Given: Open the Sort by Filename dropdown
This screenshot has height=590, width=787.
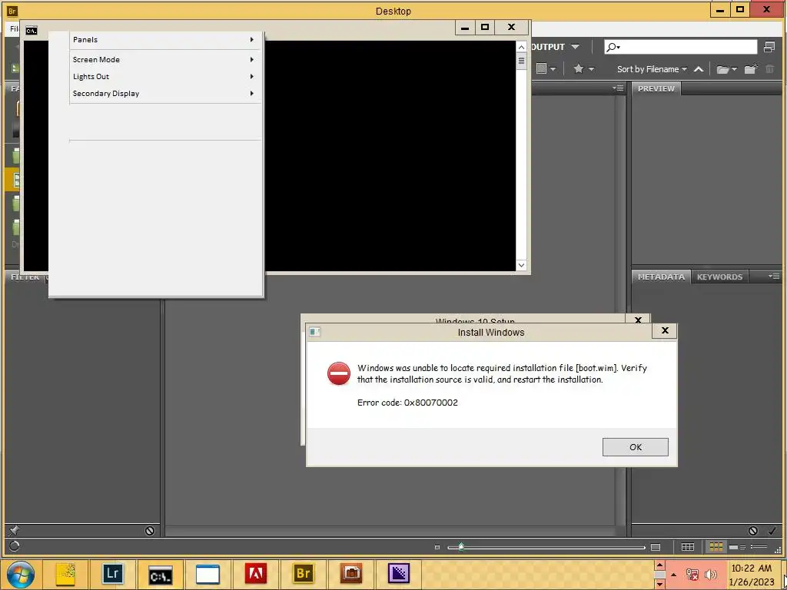Looking at the screenshot, I should 652,69.
